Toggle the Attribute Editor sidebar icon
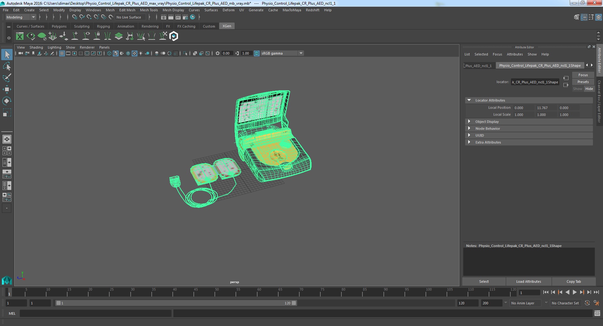This screenshot has height=326, width=603. click(x=584, y=17)
